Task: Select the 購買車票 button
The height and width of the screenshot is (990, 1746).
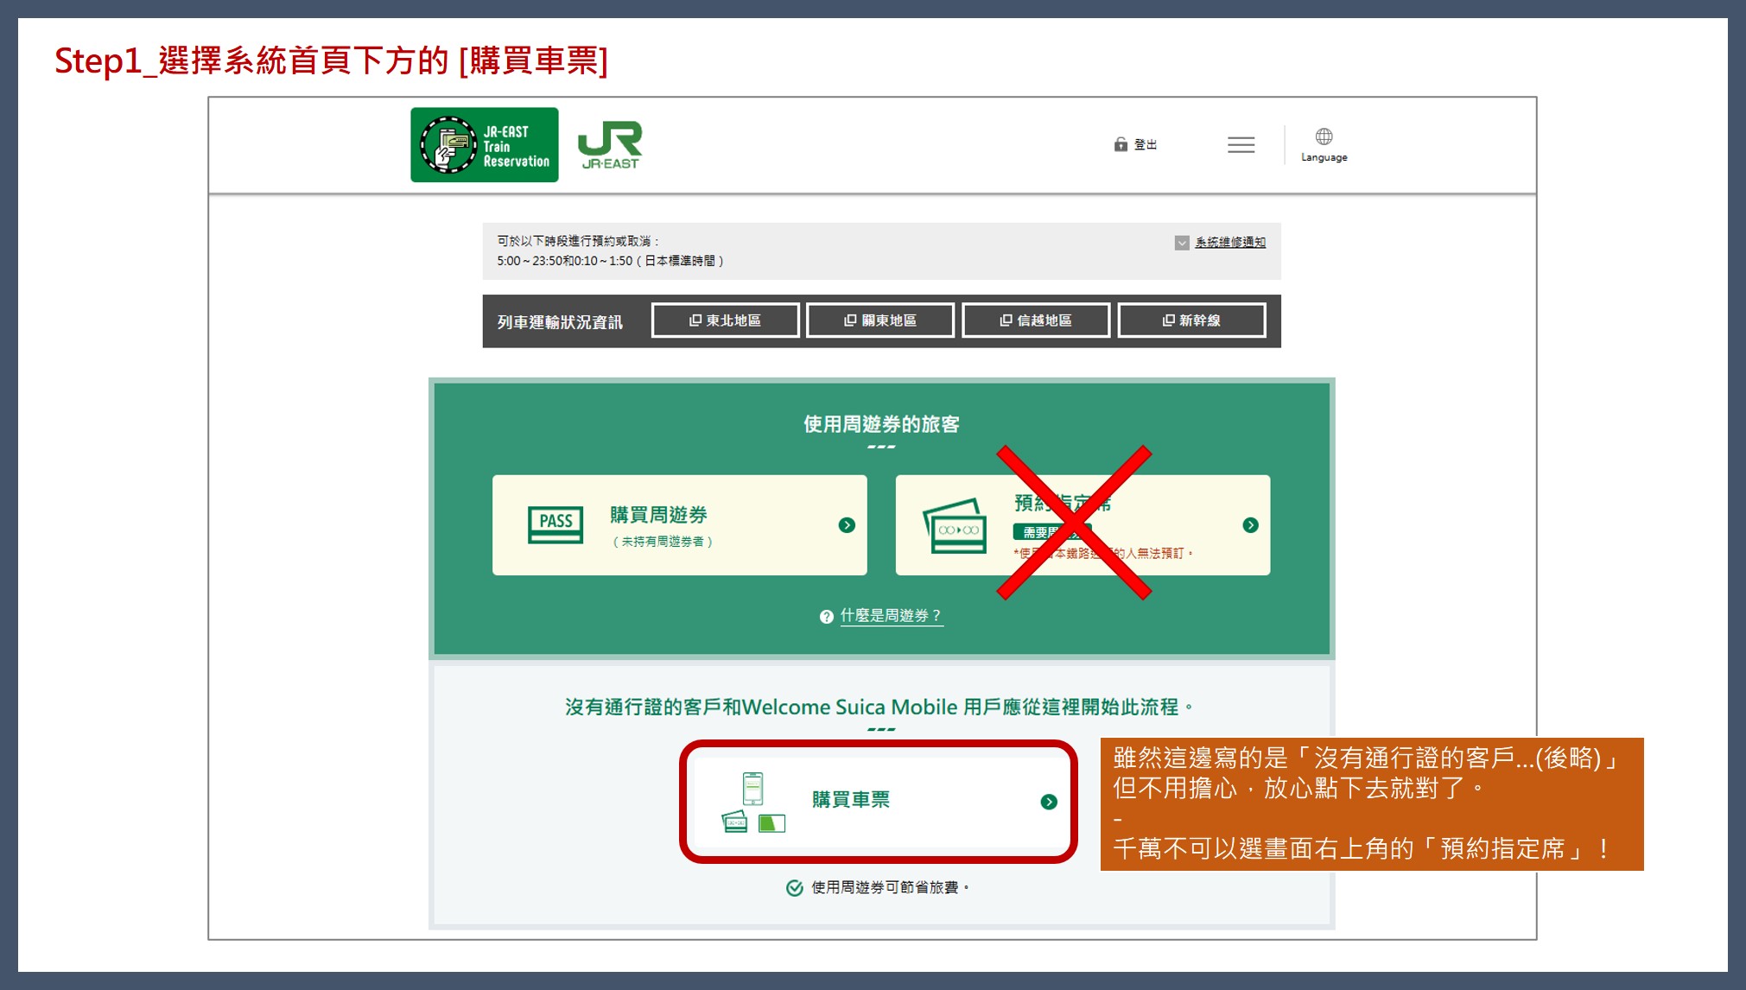Action: [878, 801]
